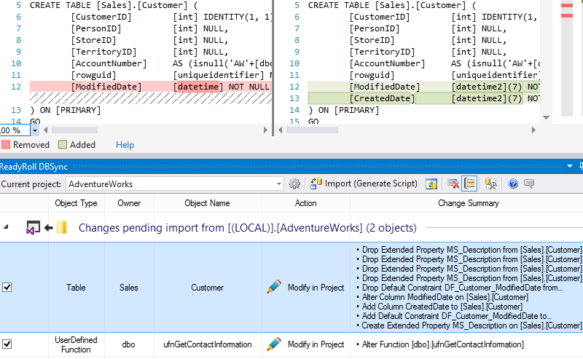The width and height of the screenshot is (583, 359).
Task: Toggle the highlighted group-by-list toolbar icon
Action: (x=470, y=184)
